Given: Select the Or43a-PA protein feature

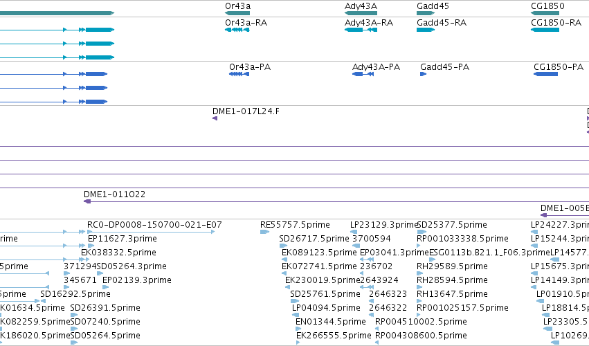Looking at the screenshot, I should pyautogui.click(x=239, y=74).
